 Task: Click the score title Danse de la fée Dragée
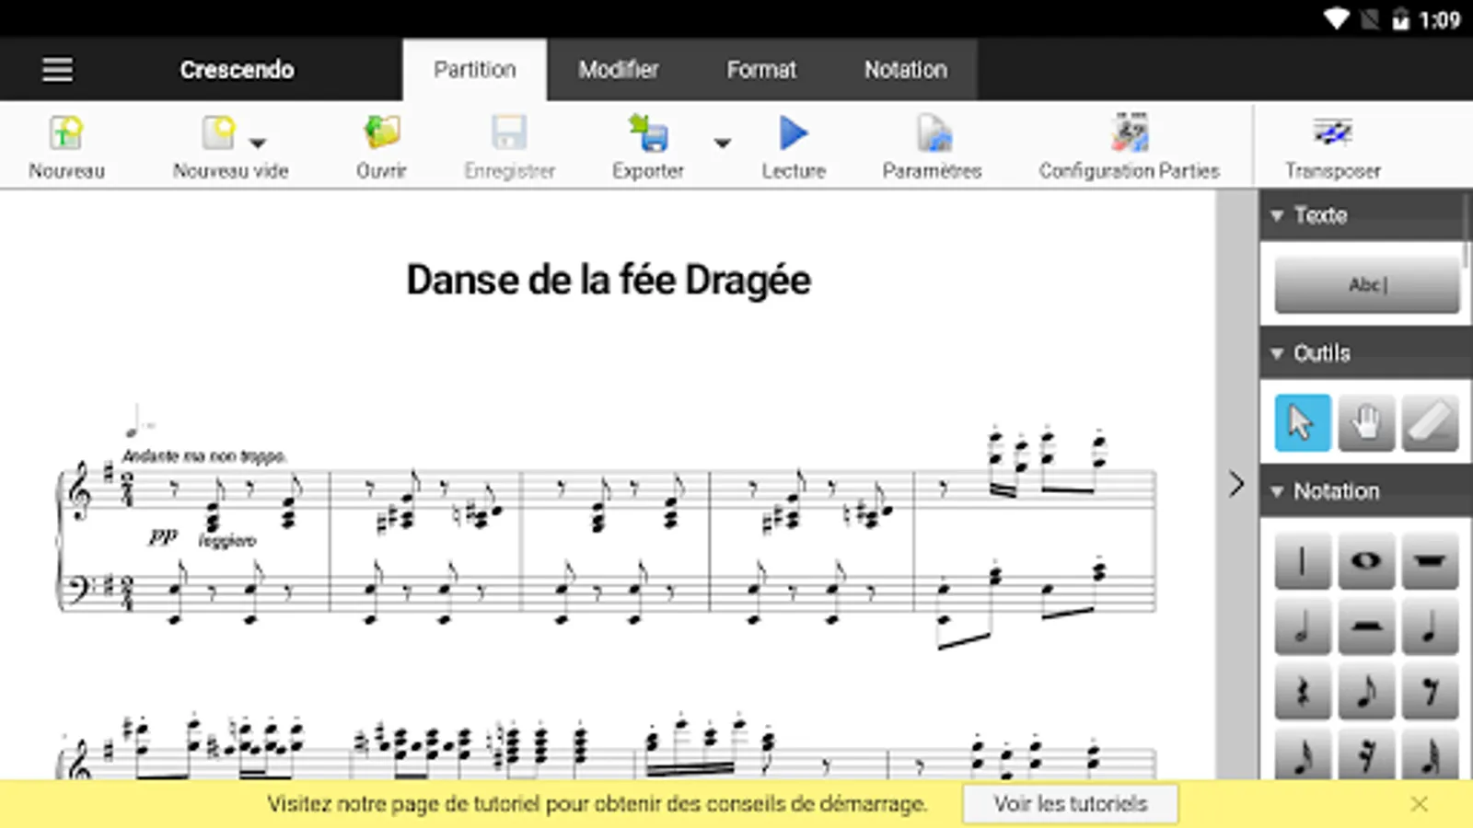pos(609,281)
